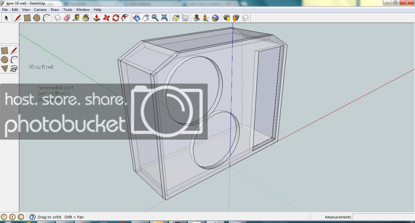Select the Freehand tool in left toolbar
Screen dimensions: 415x223
[14, 69]
